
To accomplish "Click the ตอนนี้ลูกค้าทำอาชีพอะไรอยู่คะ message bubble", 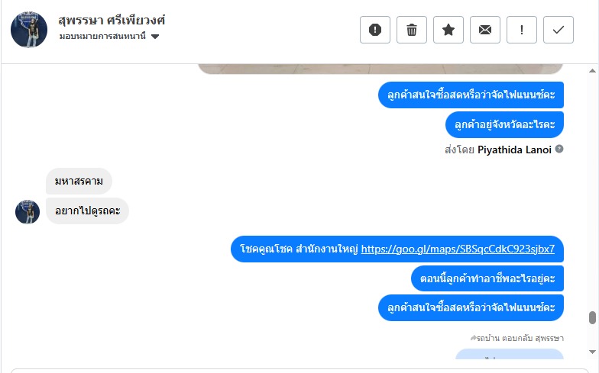I will [487, 278].
